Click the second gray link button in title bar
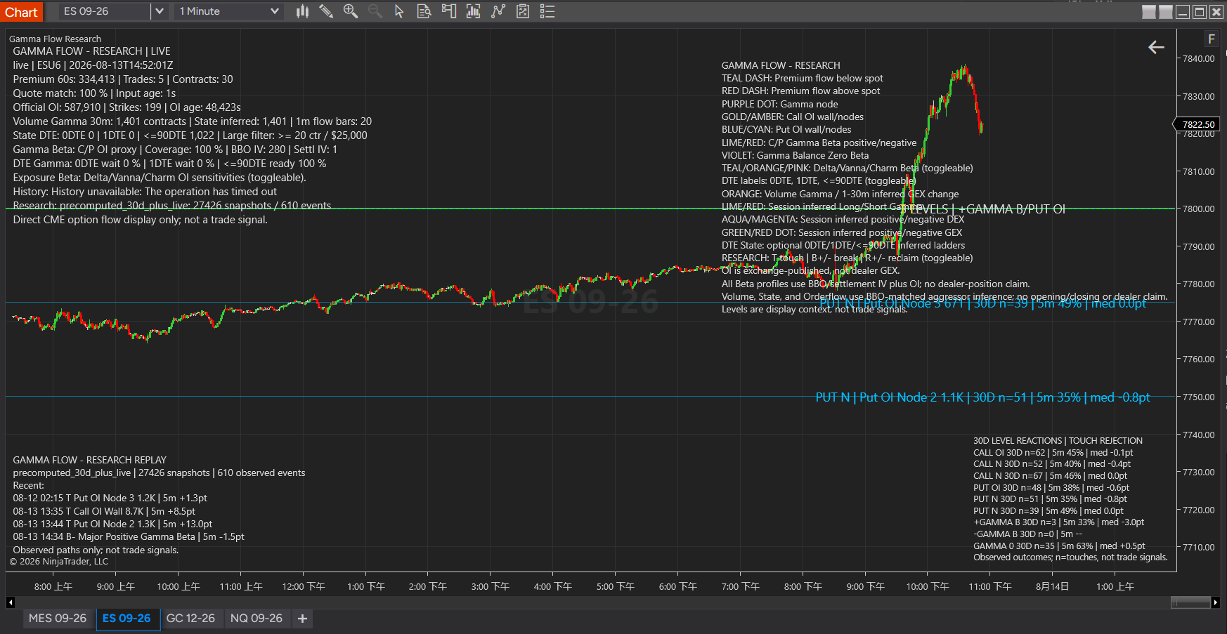 1166,12
